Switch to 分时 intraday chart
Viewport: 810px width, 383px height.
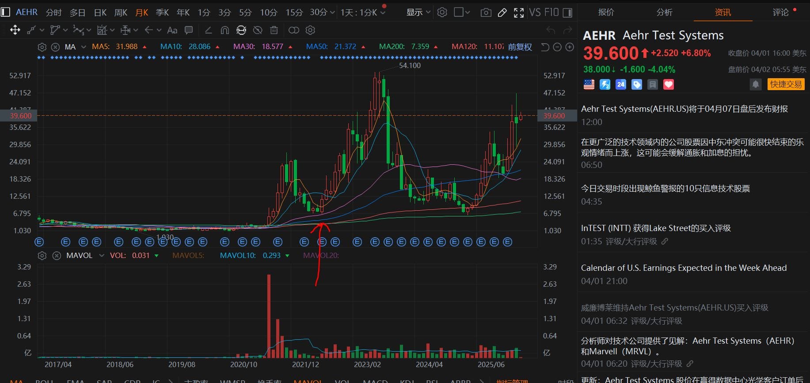click(54, 12)
